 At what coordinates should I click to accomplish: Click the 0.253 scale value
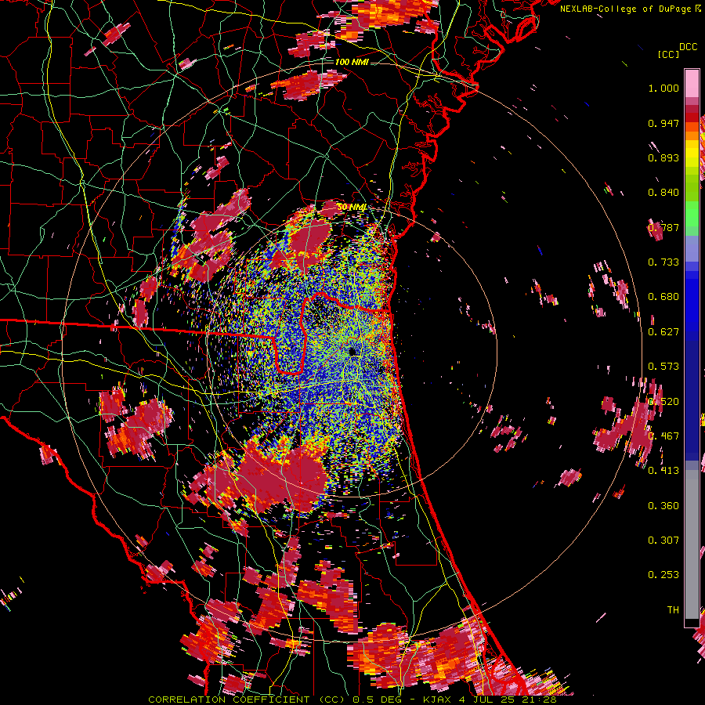pos(663,575)
